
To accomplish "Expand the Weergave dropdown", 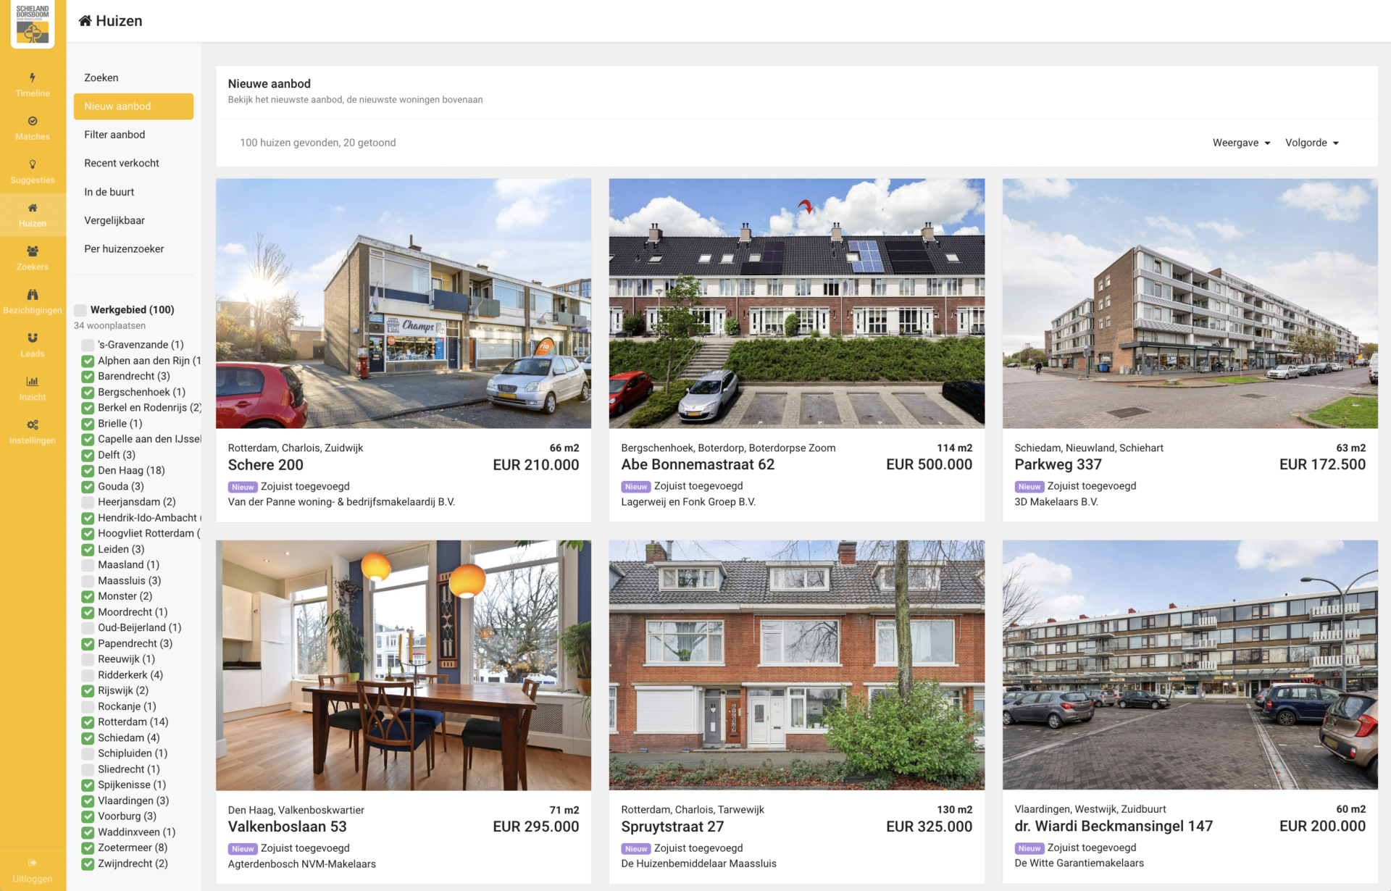I will click(1241, 143).
